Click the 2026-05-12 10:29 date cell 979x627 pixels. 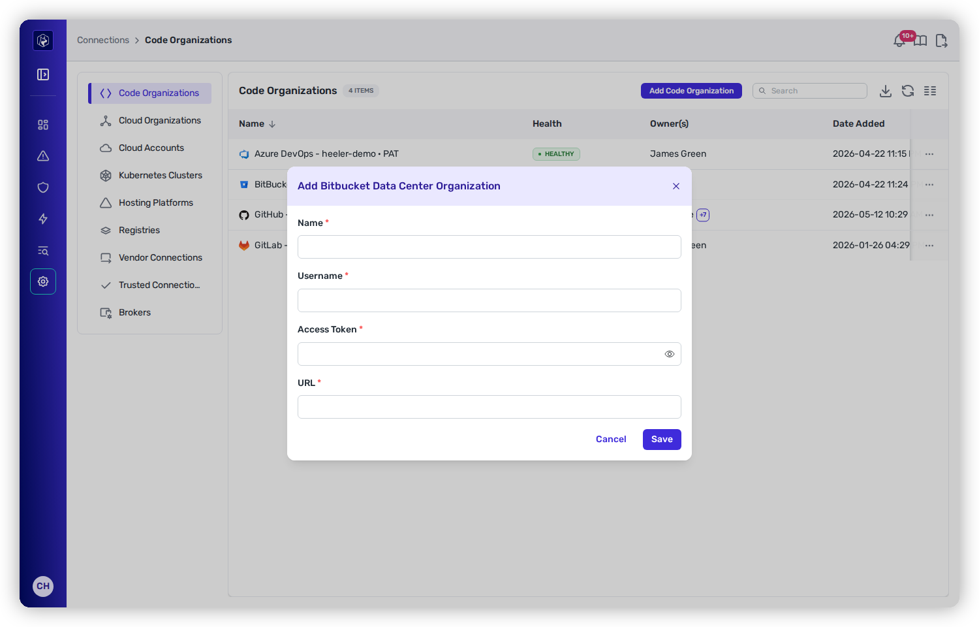(870, 215)
